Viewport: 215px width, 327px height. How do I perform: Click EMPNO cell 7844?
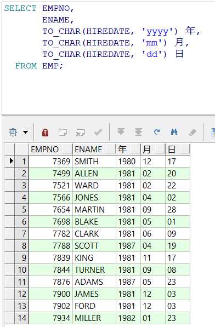50,270
